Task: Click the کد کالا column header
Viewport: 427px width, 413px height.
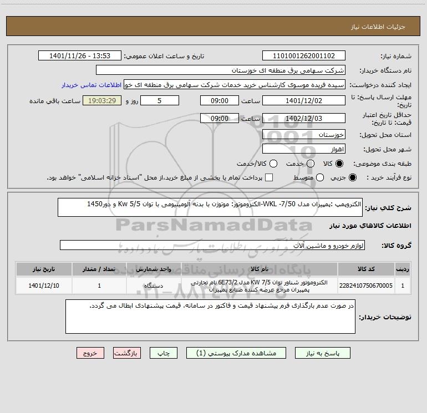Action: point(366,269)
